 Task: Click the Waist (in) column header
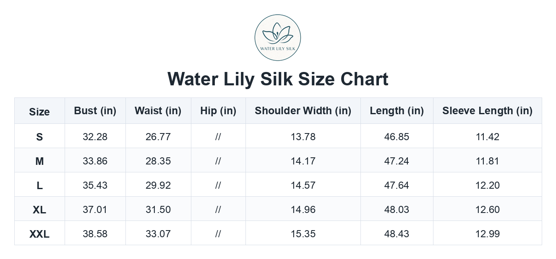158,111
